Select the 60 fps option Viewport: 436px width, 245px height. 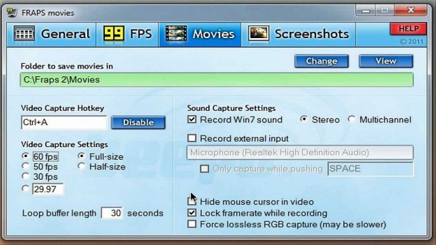click(41, 157)
